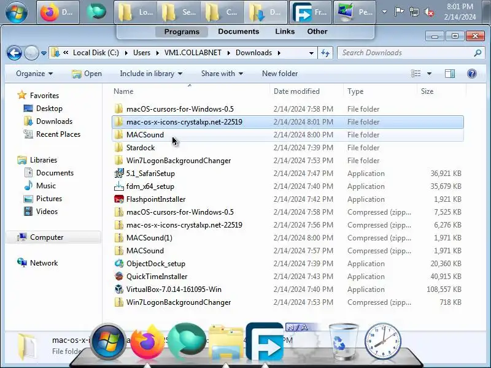Switch to the Downloads folder taskbar button
The width and height of the screenshot is (491, 368).
pos(266,12)
